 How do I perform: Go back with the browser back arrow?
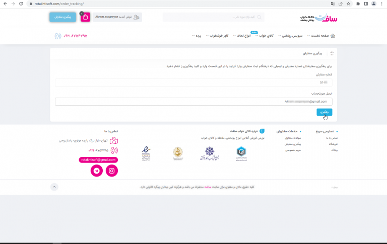point(5,4)
